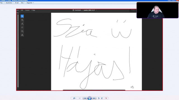
Task: Start the slideshow with center button
Action: 89,98
